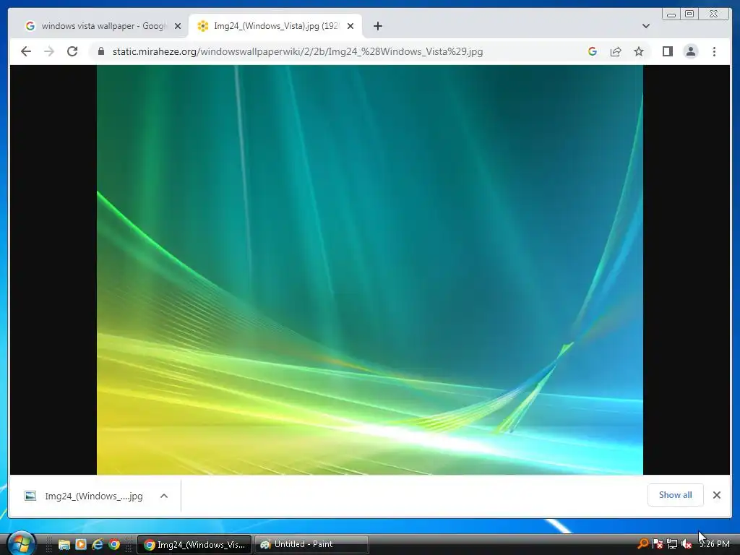Open the clock showing 5:26 PM
740x555 pixels.
click(x=715, y=544)
